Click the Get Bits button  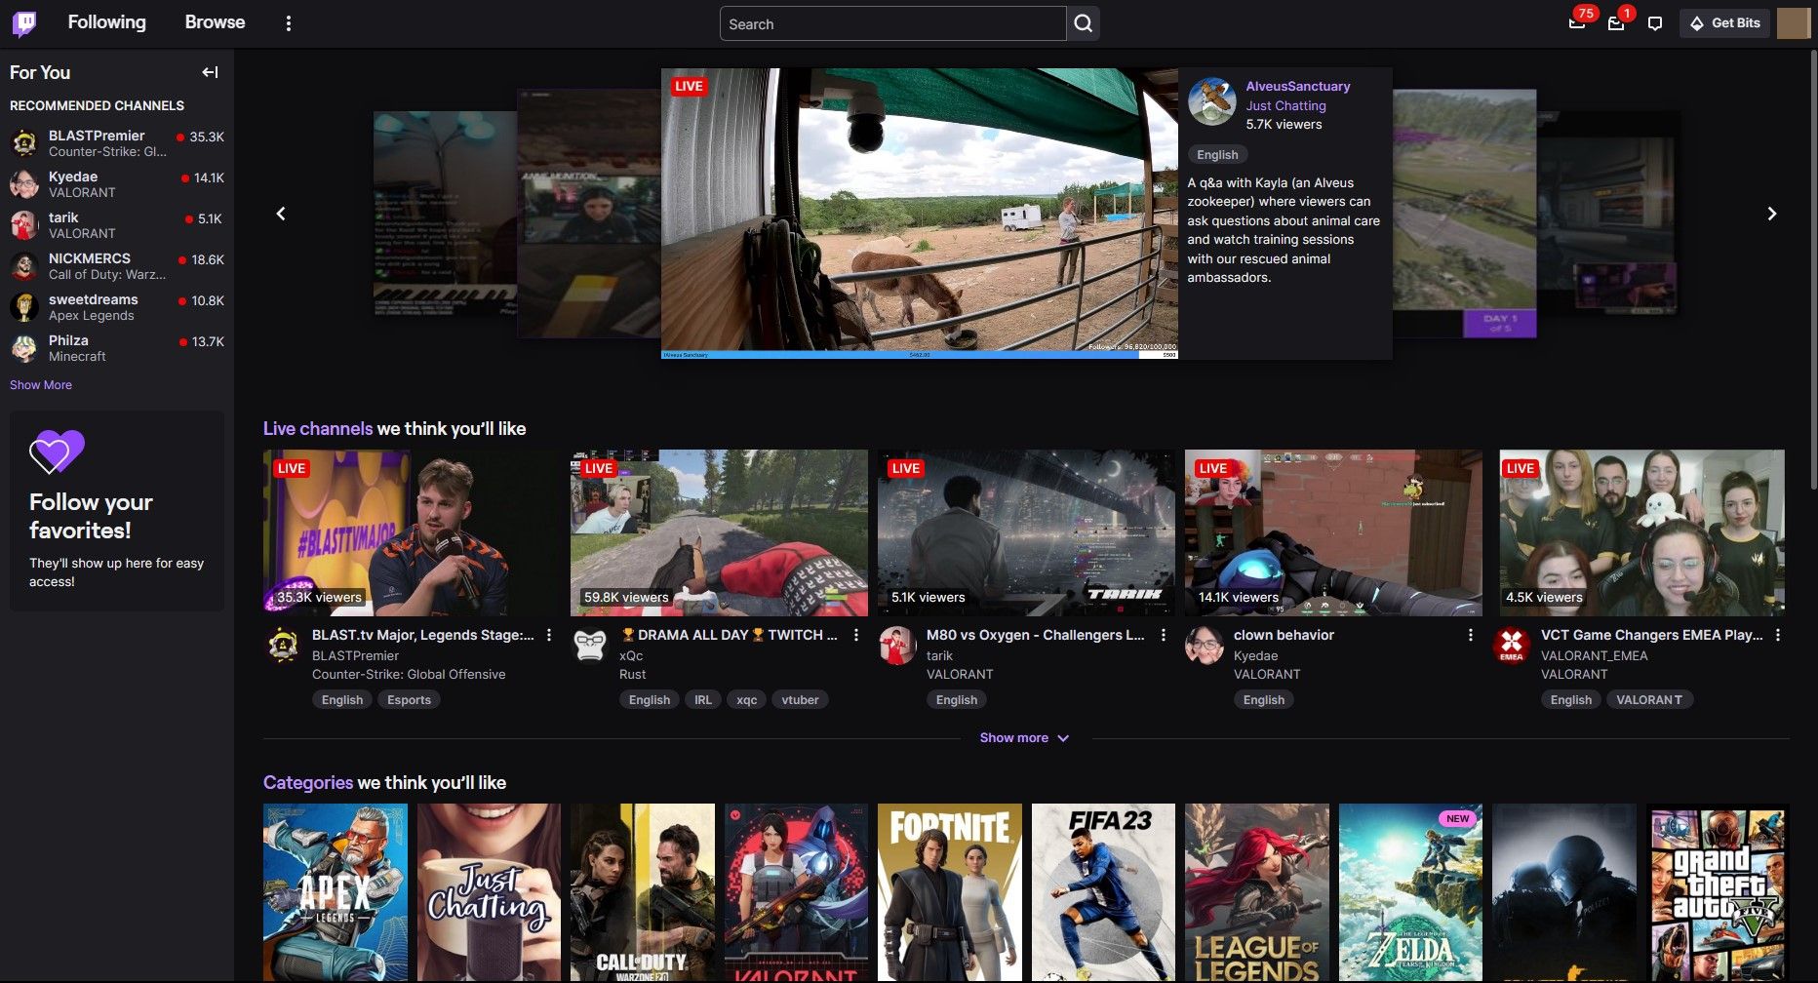point(1724,23)
